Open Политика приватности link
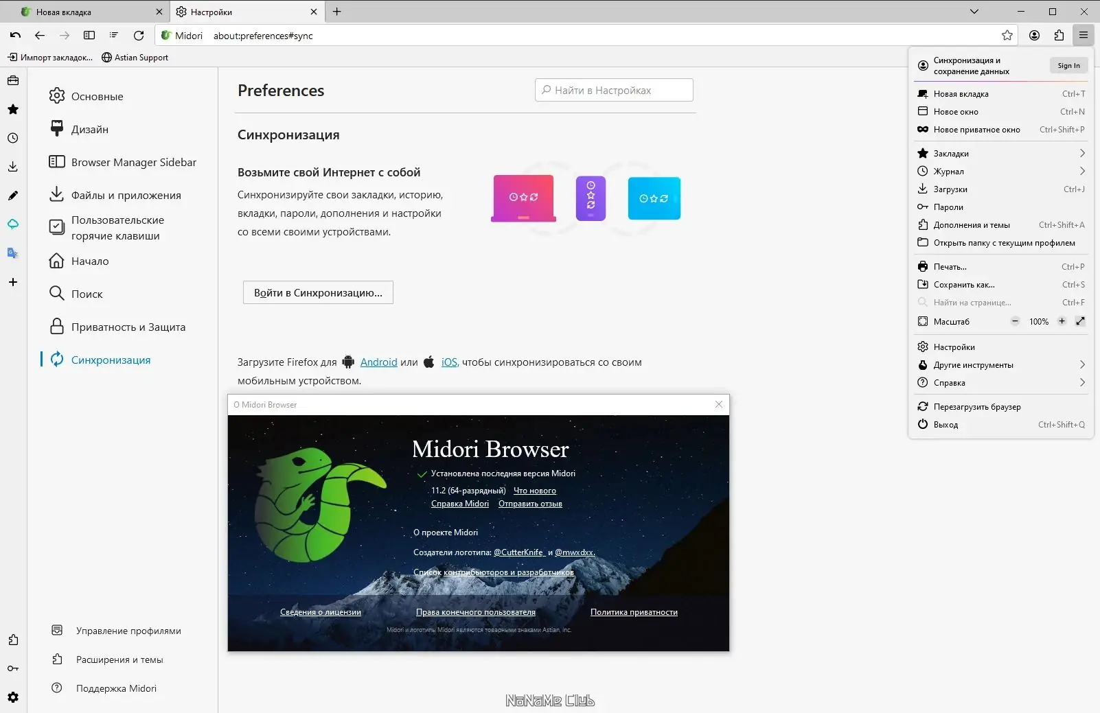The width and height of the screenshot is (1100, 713). click(634, 612)
